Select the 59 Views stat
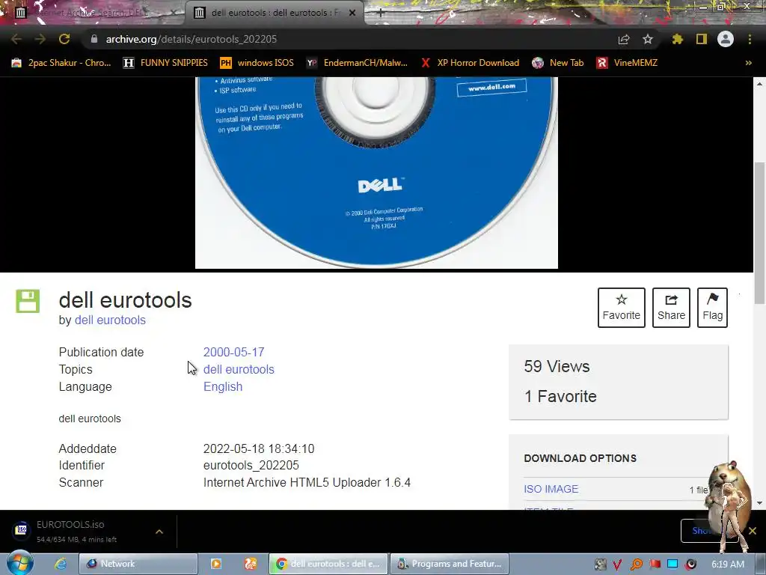 (x=557, y=366)
